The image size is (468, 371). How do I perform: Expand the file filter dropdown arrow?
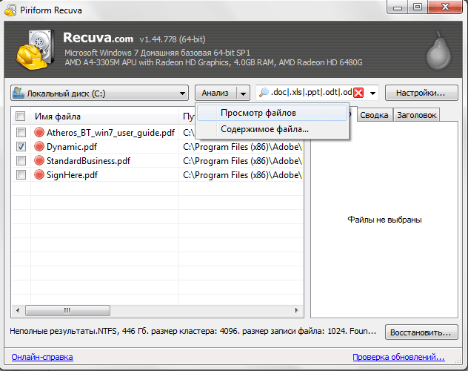[372, 93]
